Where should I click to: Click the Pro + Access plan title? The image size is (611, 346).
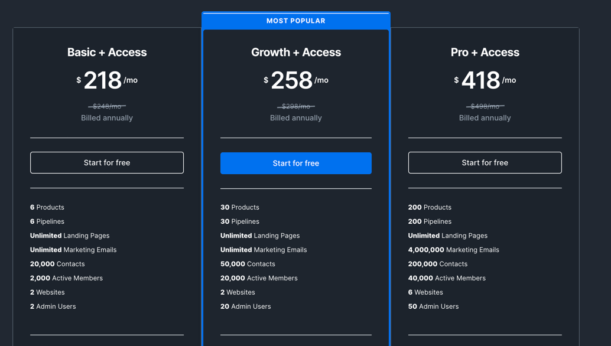click(485, 52)
